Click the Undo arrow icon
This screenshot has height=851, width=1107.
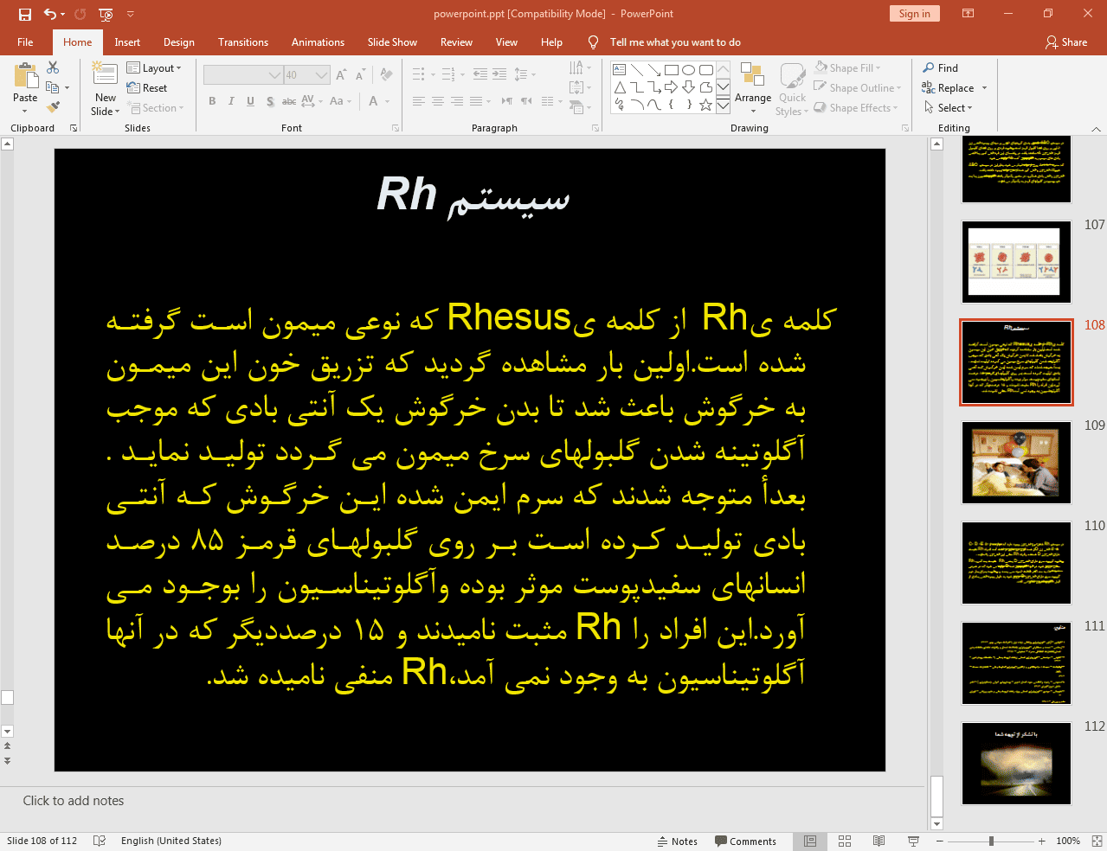click(x=50, y=14)
